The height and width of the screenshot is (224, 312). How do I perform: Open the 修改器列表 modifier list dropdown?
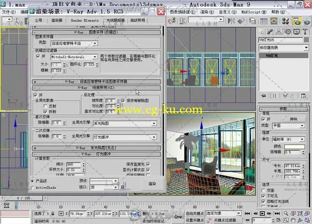(284, 47)
